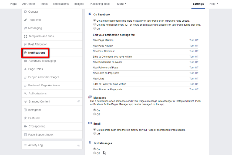Select On under Text Messages
Screen dimensions: 232x155
(95, 149)
